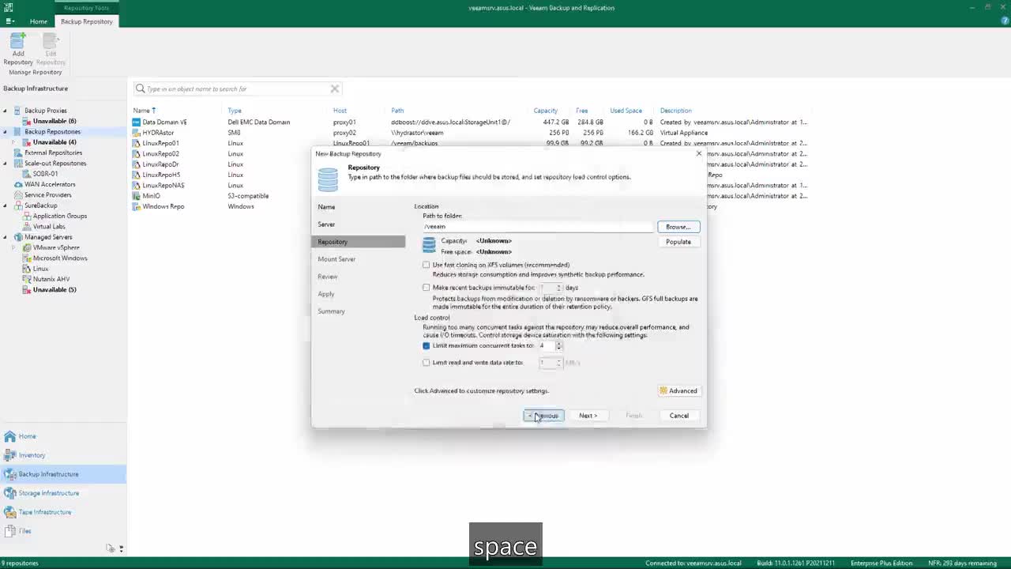Open Advanced repository settings
1011x569 pixels.
(x=678, y=390)
